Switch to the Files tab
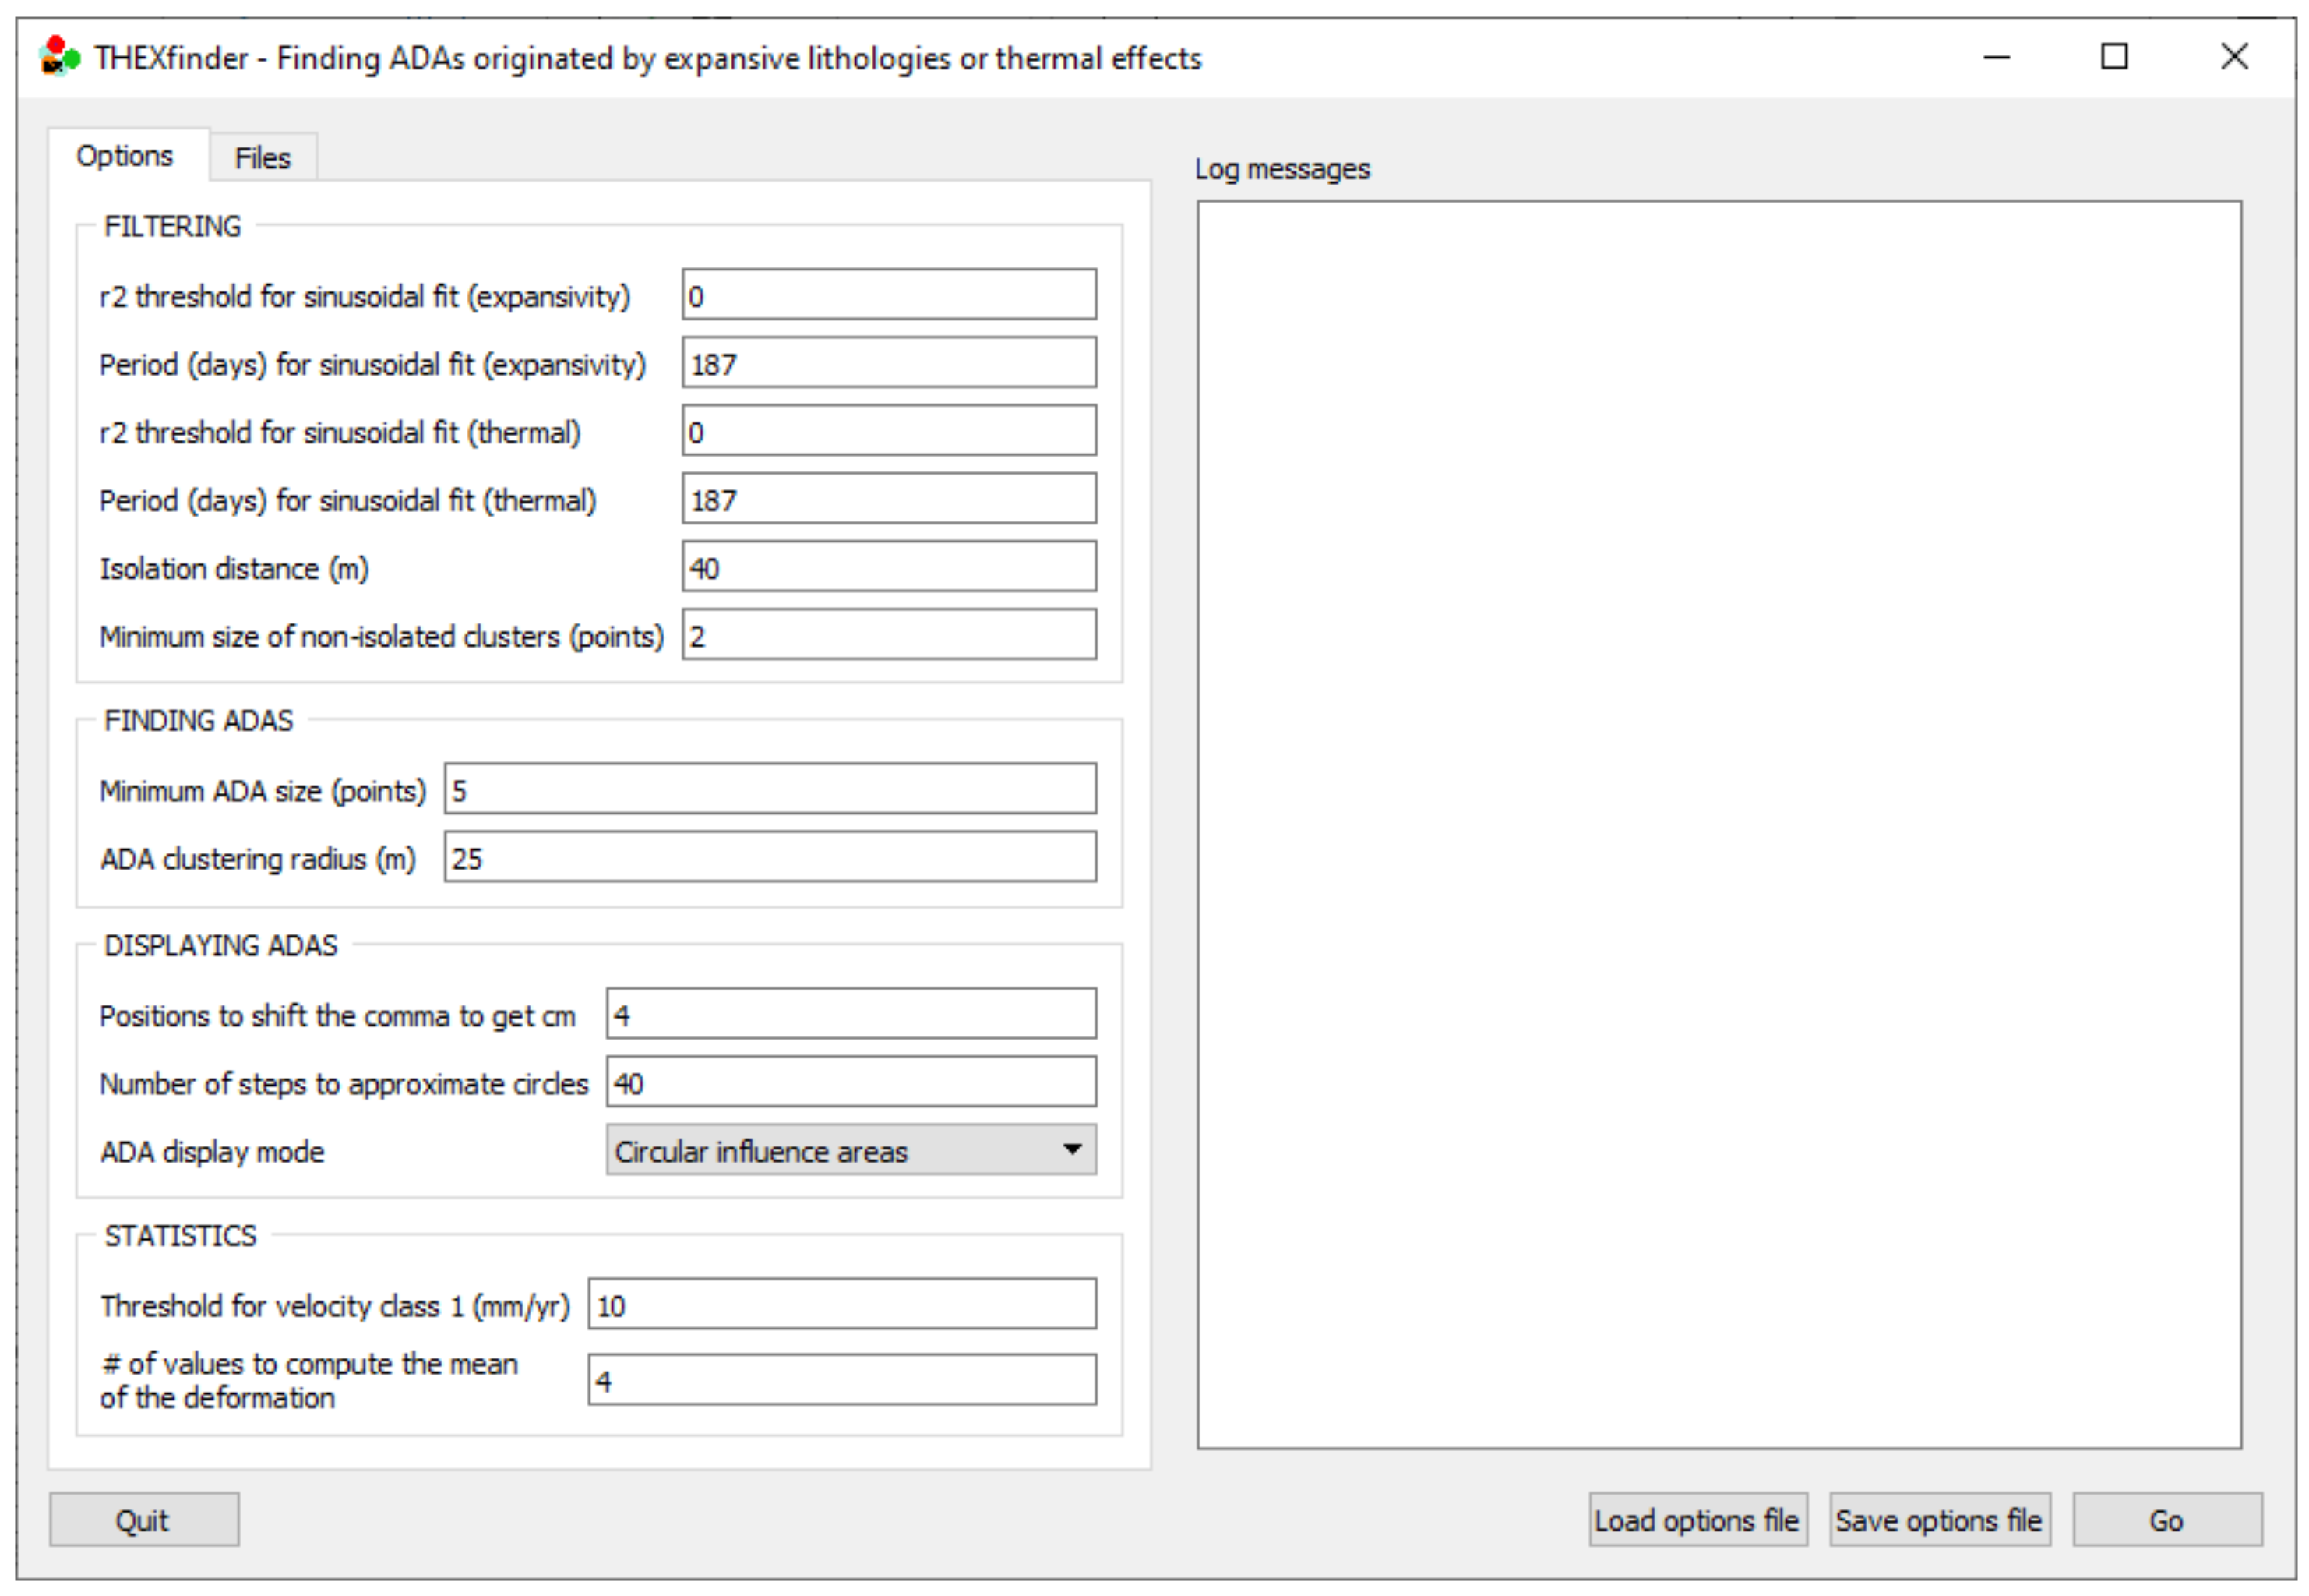Image resolution: width=2309 pixels, height=1596 pixels. [262, 158]
